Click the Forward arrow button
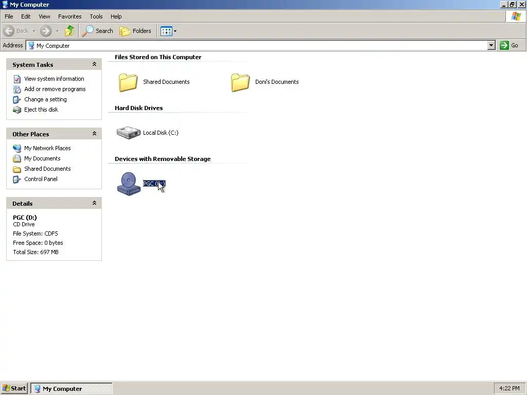527x395 pixels. coord(46,31)
